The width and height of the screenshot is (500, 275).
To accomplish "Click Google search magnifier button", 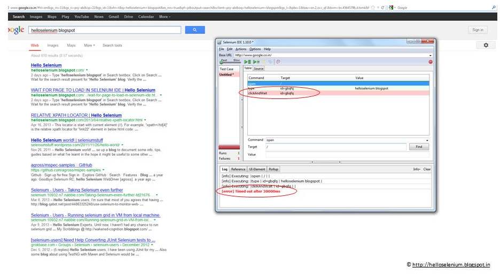I will pyautogui.click(x=195, y=30).
